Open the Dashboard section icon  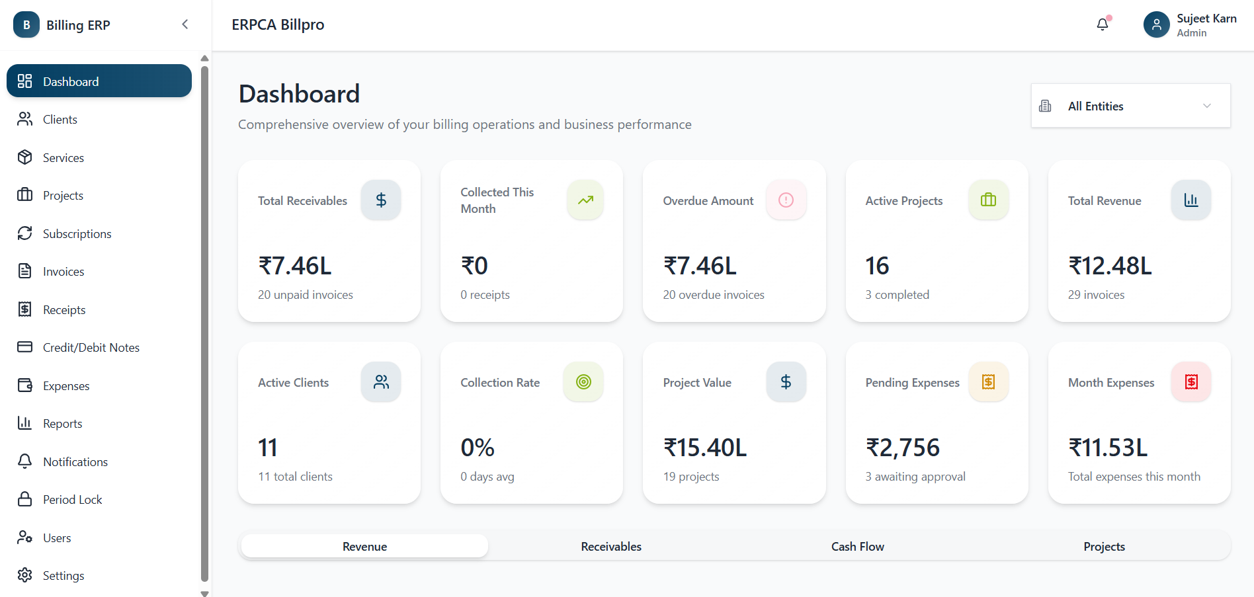[25, 81]
